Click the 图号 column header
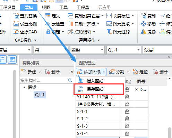 [x=141, y=82]
